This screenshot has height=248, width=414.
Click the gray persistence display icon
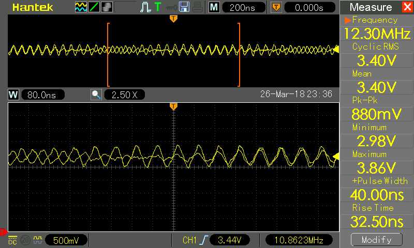click(x=107, y=7)
